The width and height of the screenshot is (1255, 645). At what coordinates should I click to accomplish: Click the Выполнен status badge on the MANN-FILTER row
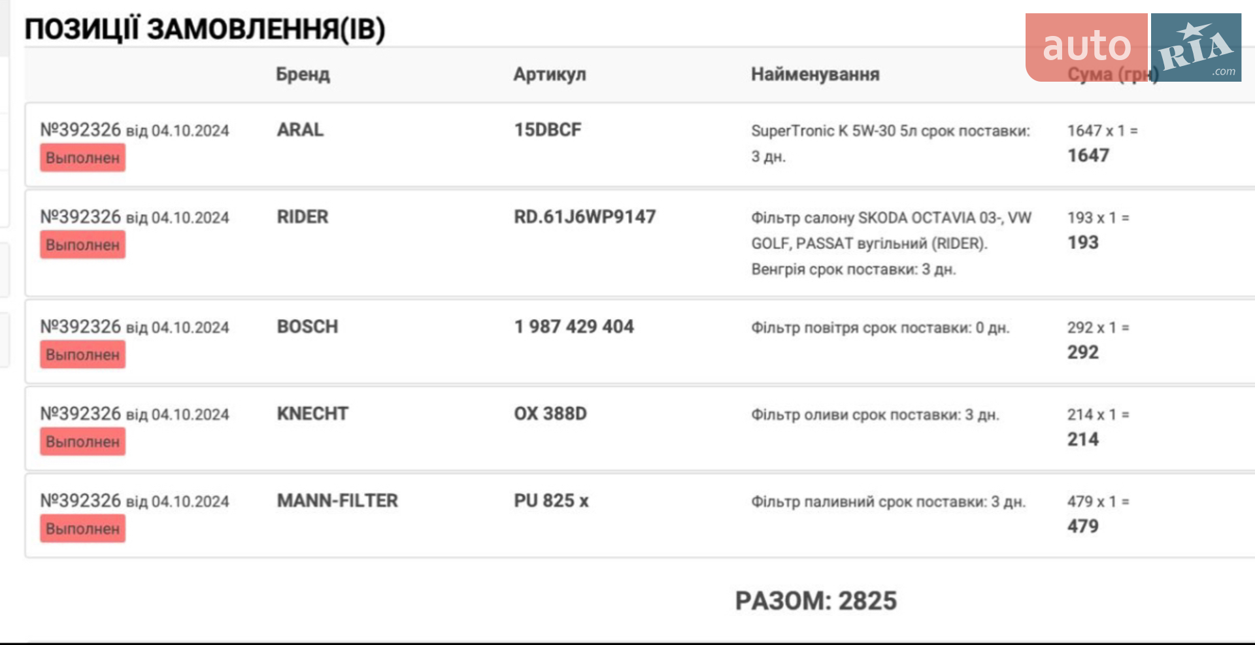[x=82, y=529]
